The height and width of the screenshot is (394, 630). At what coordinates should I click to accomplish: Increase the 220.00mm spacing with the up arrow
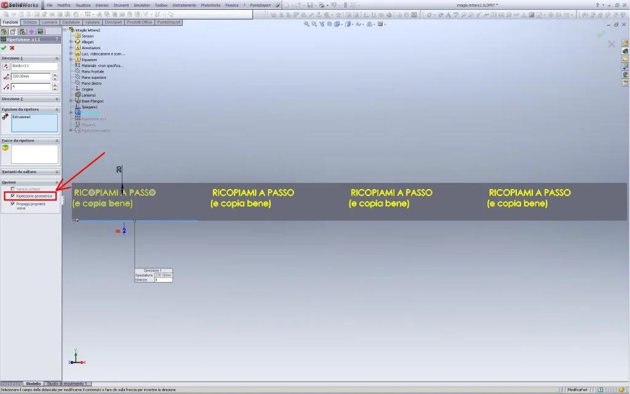[55, 74]
